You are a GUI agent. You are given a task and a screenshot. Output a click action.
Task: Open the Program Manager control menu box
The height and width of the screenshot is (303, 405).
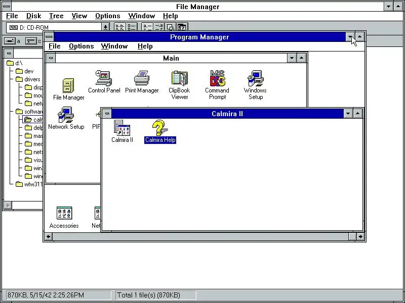point(49,37)
